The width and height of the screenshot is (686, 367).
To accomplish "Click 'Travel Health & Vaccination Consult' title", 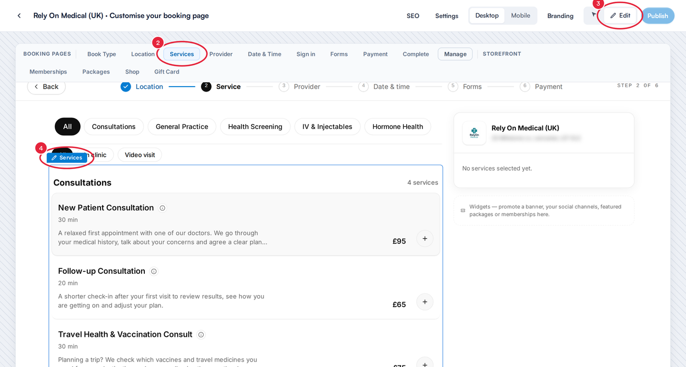I will click(x=125, y=335).
